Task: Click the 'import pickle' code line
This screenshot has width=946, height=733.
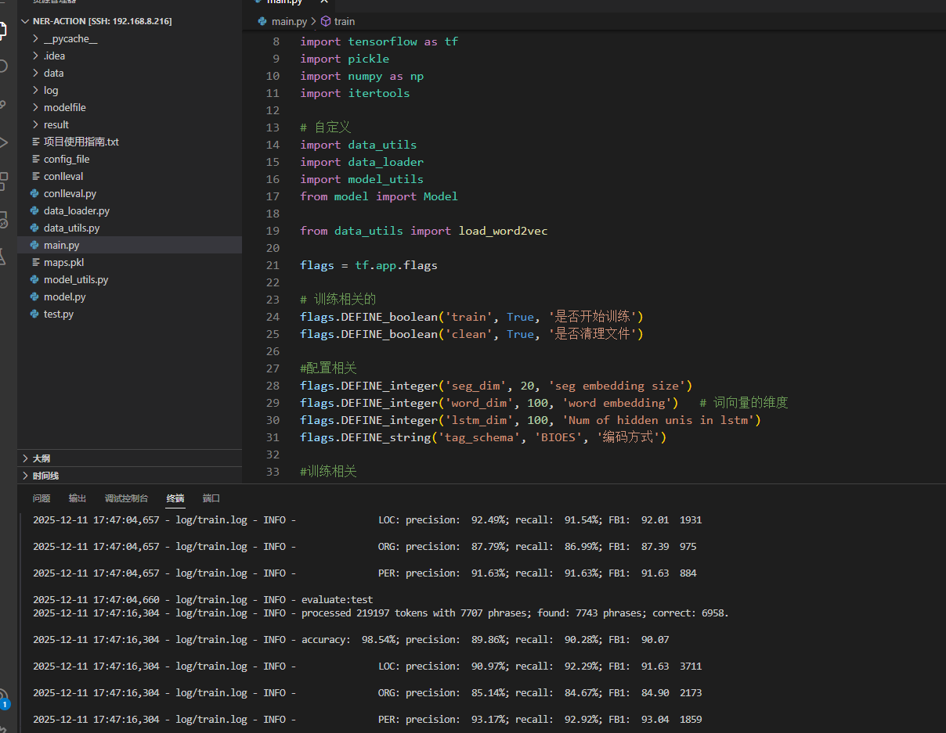Action: click(345, 59)
